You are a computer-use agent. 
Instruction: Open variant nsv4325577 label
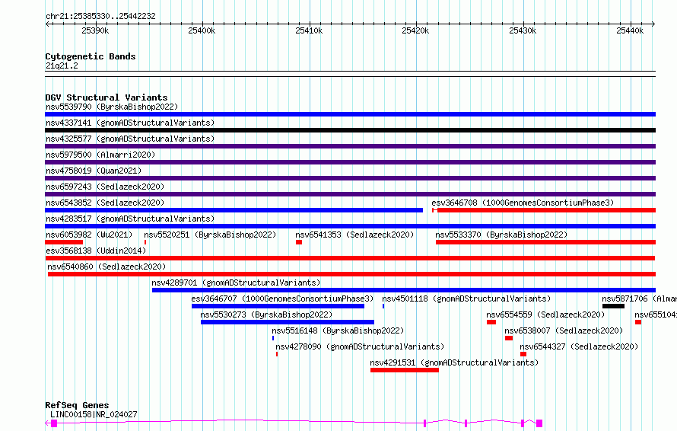pyautogui.click(x=130, y=139)
